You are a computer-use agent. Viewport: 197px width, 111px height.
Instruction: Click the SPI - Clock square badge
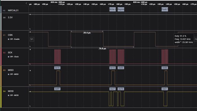pos(9,57)
